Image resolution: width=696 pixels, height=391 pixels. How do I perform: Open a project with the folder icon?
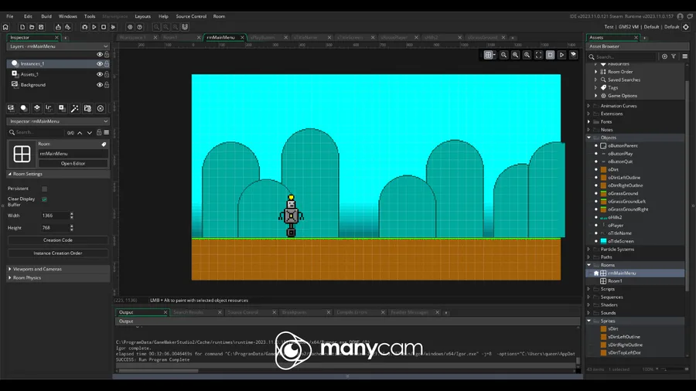tap(32, 27)
